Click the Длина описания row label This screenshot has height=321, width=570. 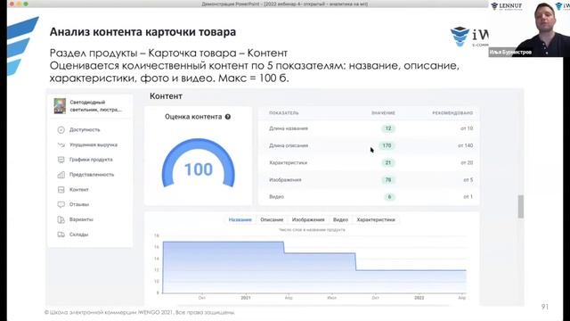(289, 145)
